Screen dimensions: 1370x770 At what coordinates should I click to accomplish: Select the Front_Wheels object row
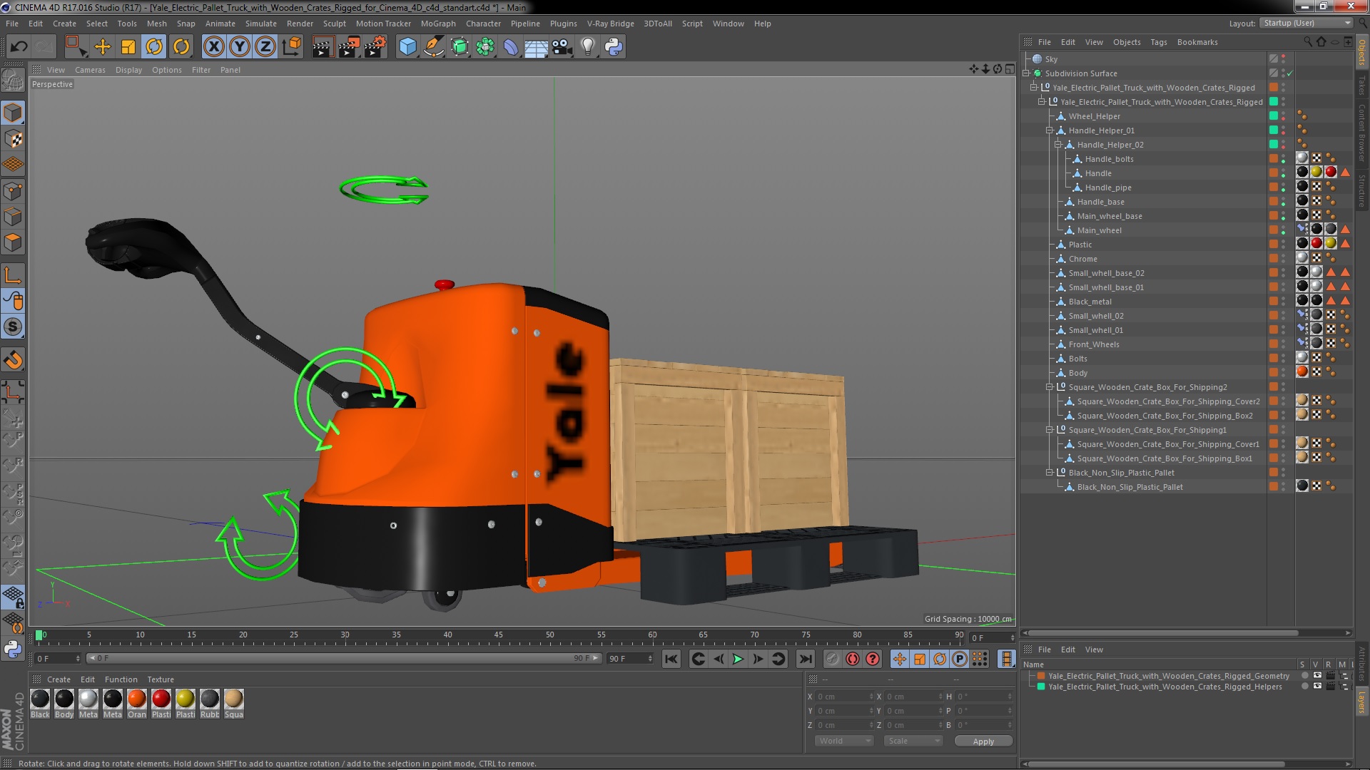point(1093,344)
